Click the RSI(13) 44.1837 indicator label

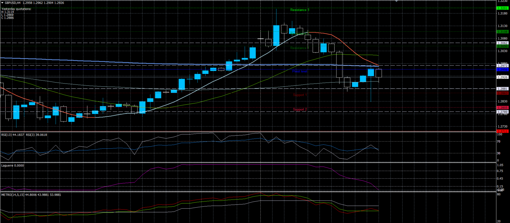click(13, 135)
